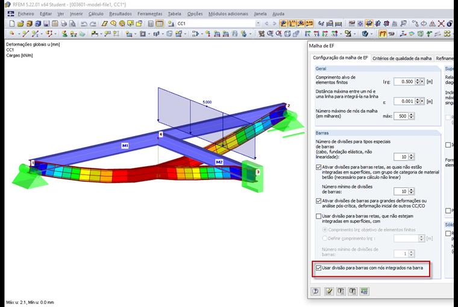Open print preview with the page magnifier icon
Screen dimensions: 458x307
tap(72, 23)
